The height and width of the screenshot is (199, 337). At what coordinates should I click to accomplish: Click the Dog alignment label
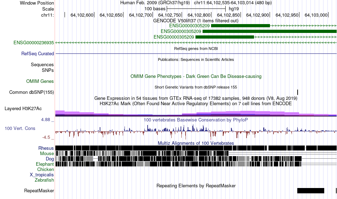[50, 159]
